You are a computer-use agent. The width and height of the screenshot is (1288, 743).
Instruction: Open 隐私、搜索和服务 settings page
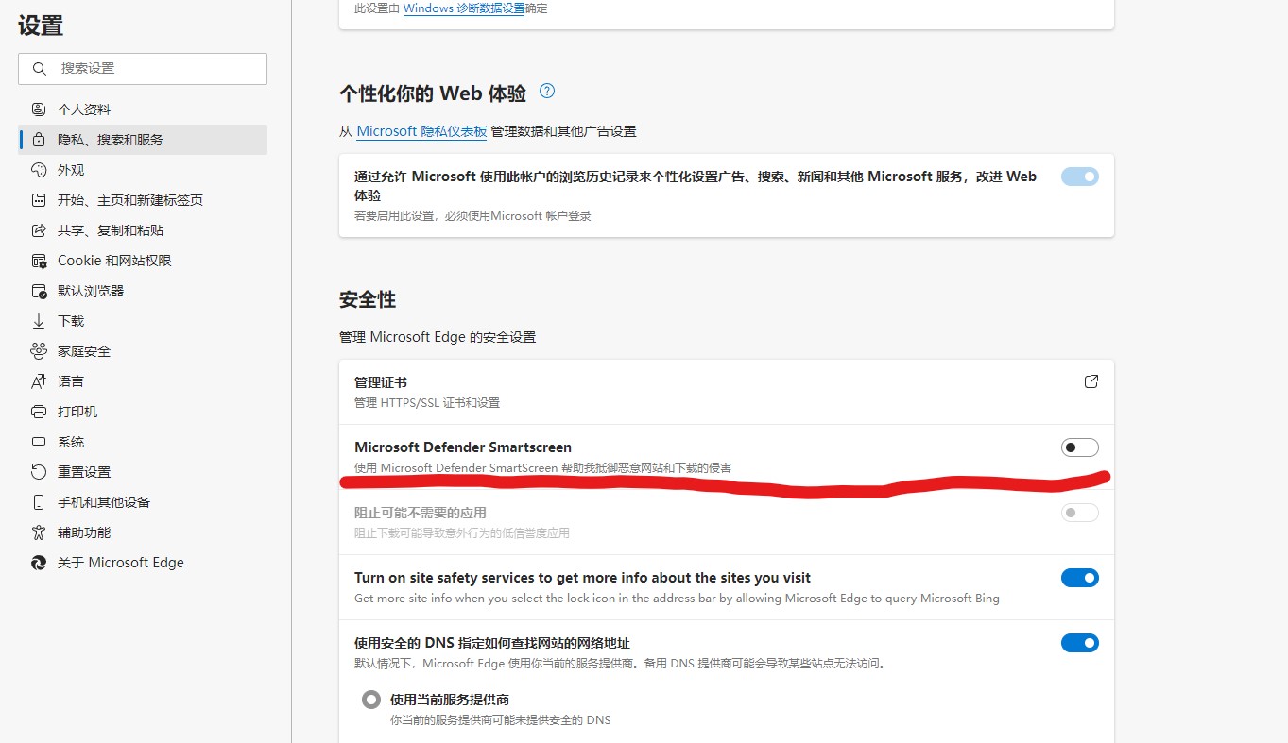(143, 140)
